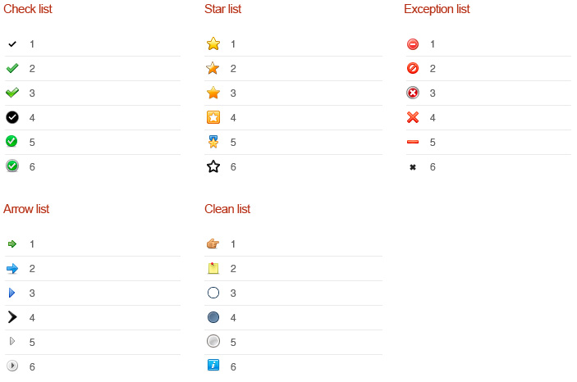Viewport: 577px width, 382px height.
Task: Click the red minus circle in Exception list
Action: point(413,44)
